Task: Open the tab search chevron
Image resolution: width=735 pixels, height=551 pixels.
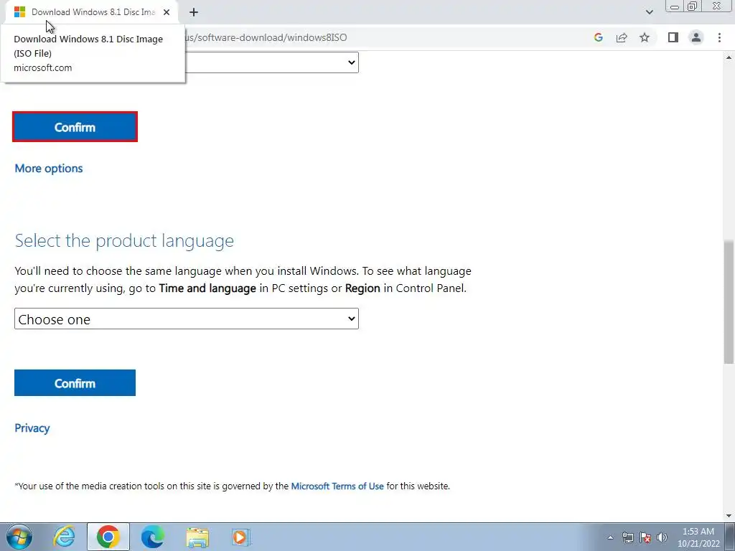Action: click(649, 12)
